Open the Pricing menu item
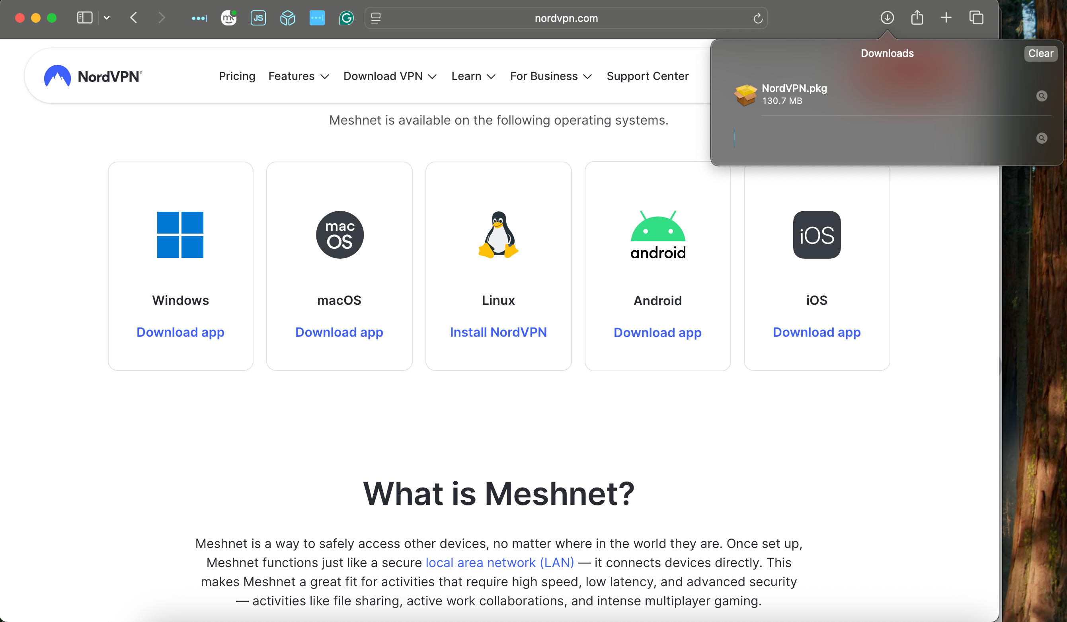This screenshot has width=1067, height=622. coord(237,76)
